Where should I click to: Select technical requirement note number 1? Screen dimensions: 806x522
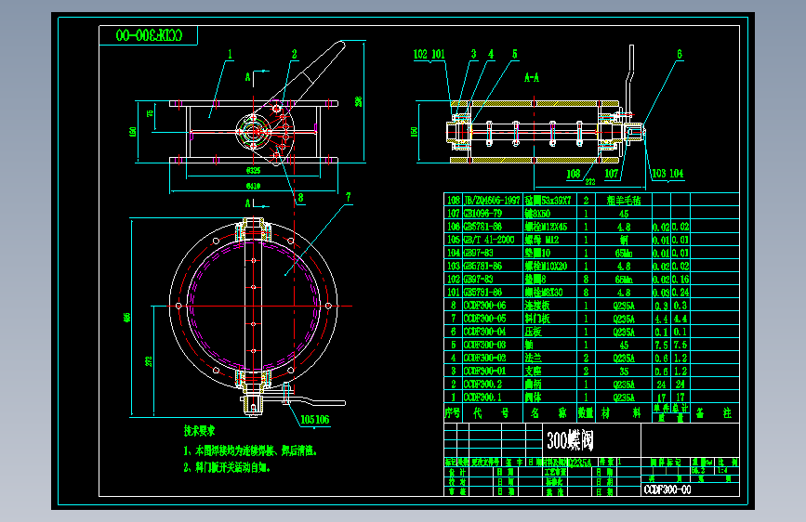tap(250, 451)
